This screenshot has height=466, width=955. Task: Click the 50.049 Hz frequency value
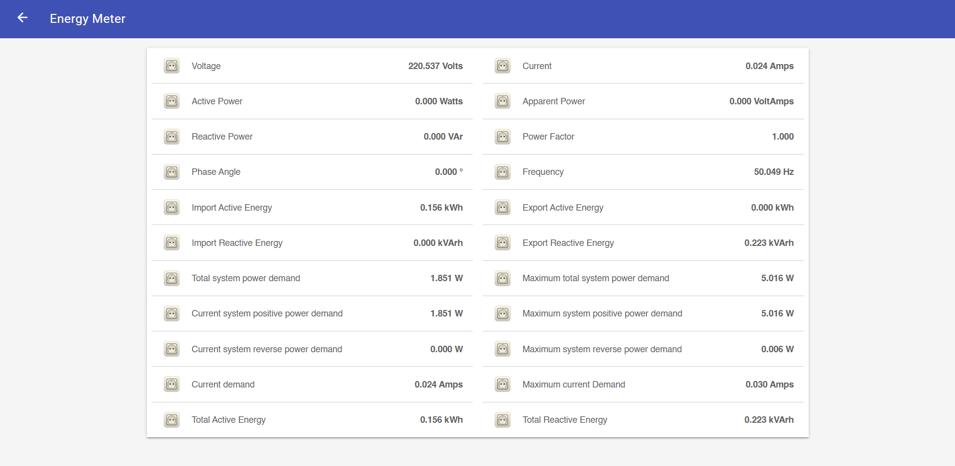tap(773, 172)
